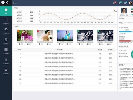Click the K+ shield logo
133x100 pixels.
pyautogui.click(x=6, y=3)
